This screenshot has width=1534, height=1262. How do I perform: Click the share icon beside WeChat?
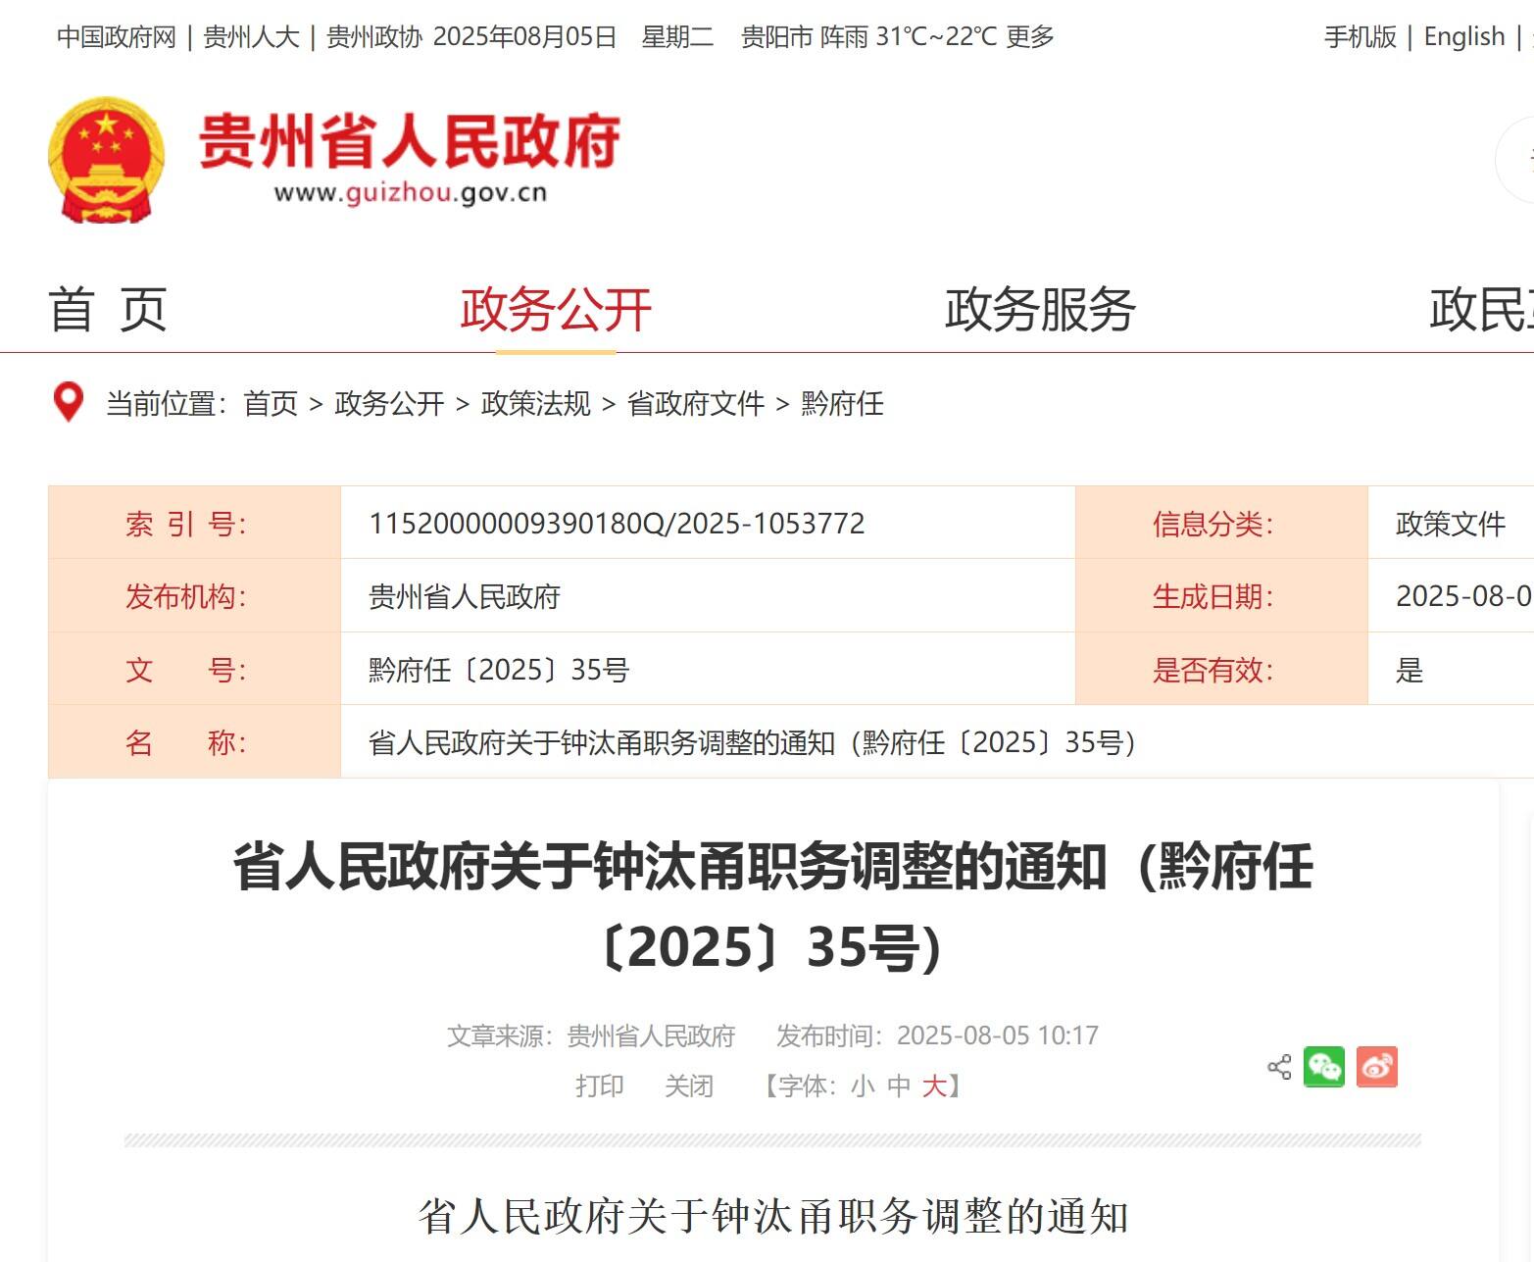click(x=1278, y=1067)
